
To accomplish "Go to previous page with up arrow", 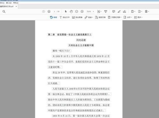I will tap(44, 11).
